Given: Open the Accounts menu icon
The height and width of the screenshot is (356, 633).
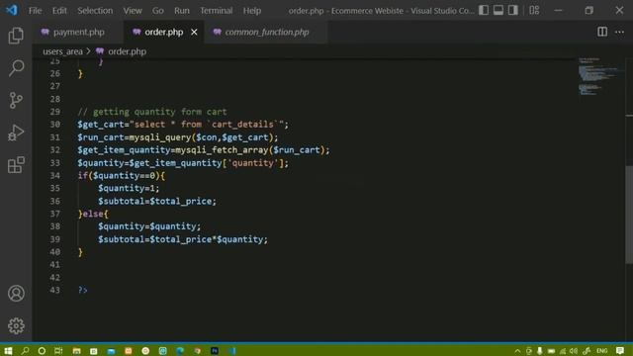Looking at the screenshot, I should tap(16, 294).
